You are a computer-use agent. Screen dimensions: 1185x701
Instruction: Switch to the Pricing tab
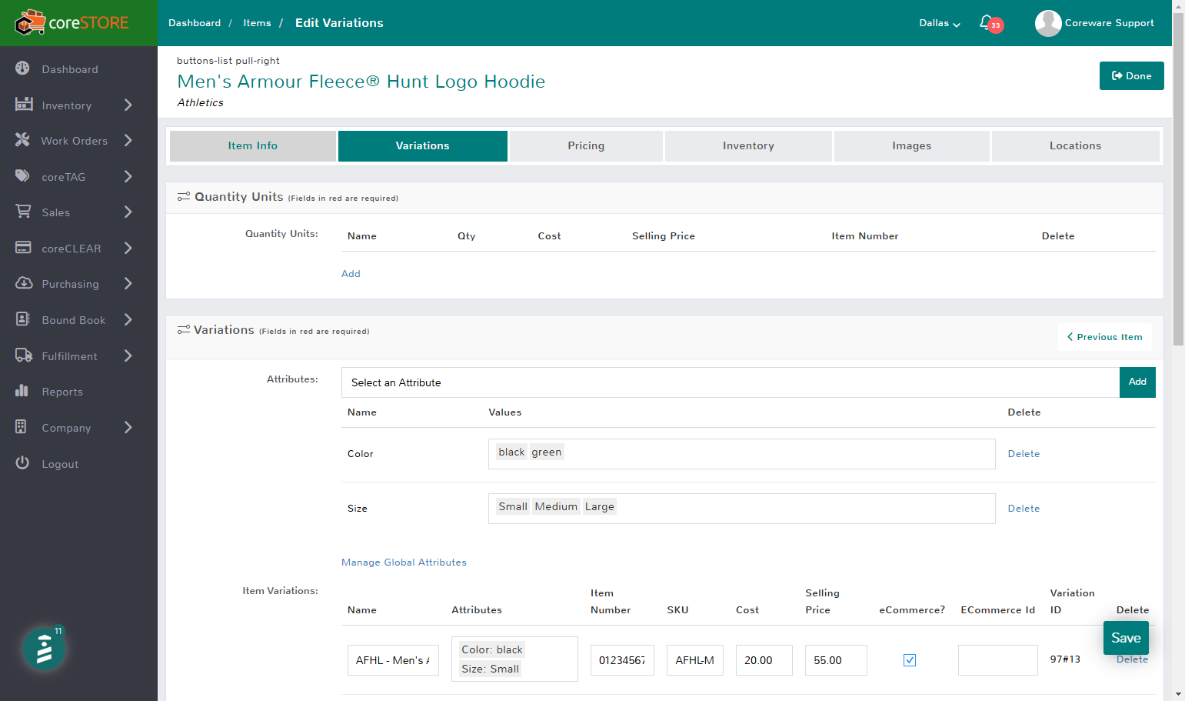pyautogui.click(x=586, y=145)
